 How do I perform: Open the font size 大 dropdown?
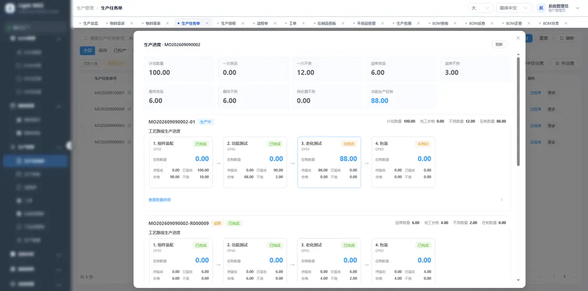[x=480, y=8]
